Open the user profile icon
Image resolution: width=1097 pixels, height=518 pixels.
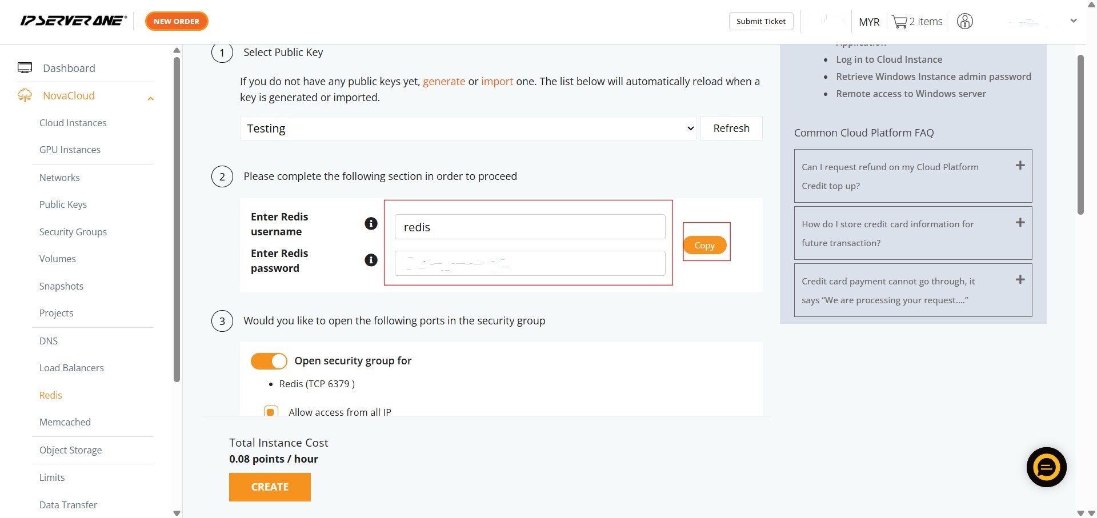coord(964,22)
